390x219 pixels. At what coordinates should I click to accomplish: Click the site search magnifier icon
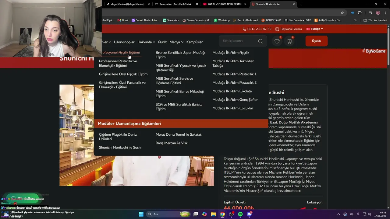pyautogui.click(x=260, y=41)
